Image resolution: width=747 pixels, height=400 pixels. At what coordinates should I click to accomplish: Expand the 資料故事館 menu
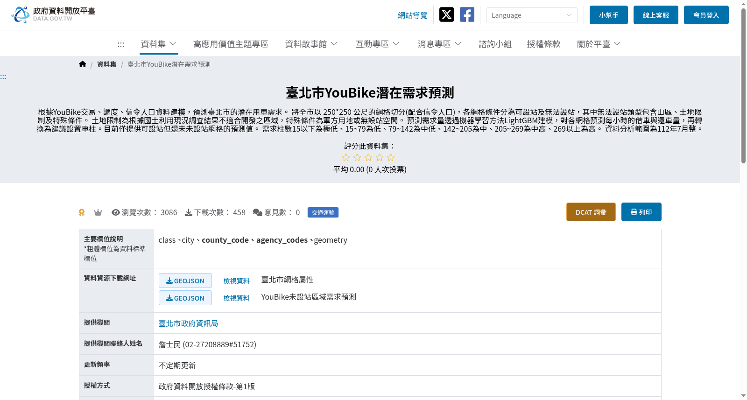pos(311,44)
